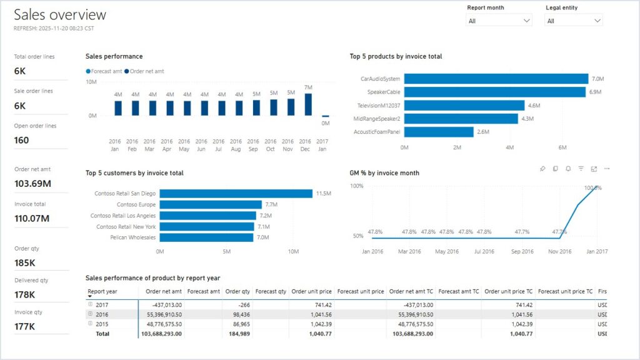This screenshot has width=640, height=360.
Task: Select the Contoso Retail Los Angeles bar
Action: 207,216
